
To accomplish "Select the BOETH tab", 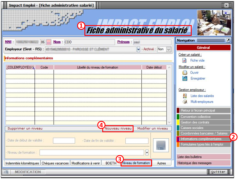I will 111,163.
